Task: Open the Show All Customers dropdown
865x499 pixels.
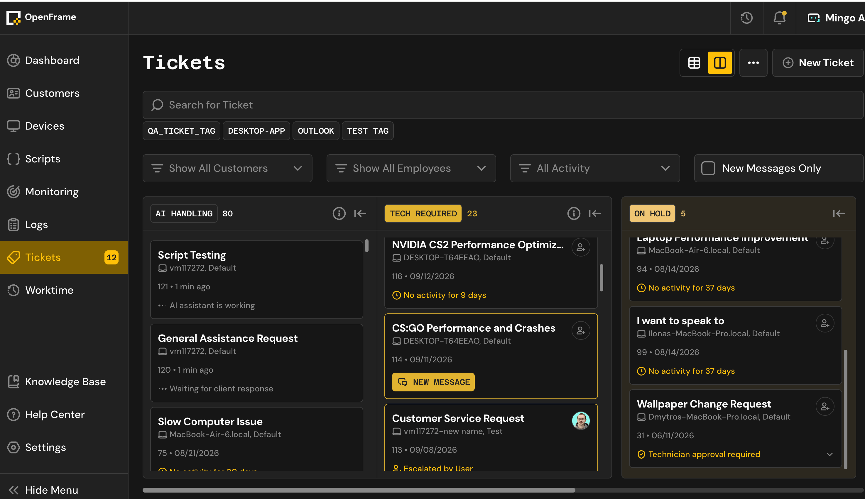Action: (x=227, y=168)
